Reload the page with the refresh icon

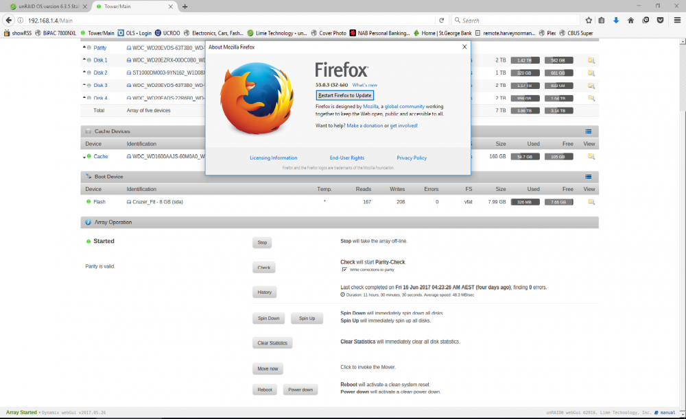pos(441,20)
